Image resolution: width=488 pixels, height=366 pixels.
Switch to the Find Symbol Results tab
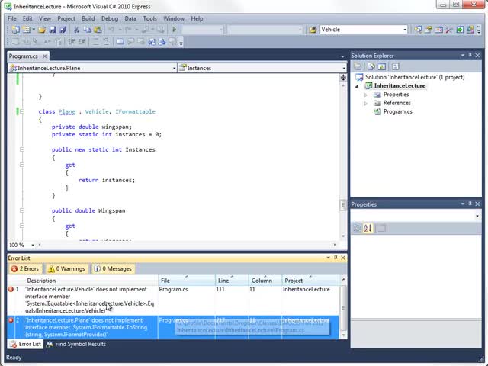click(75, 344)
